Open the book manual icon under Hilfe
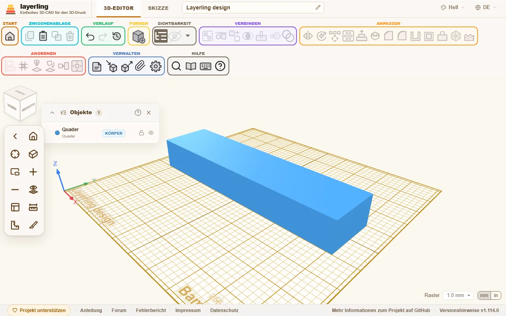The image size is (506, 316). 191,66
